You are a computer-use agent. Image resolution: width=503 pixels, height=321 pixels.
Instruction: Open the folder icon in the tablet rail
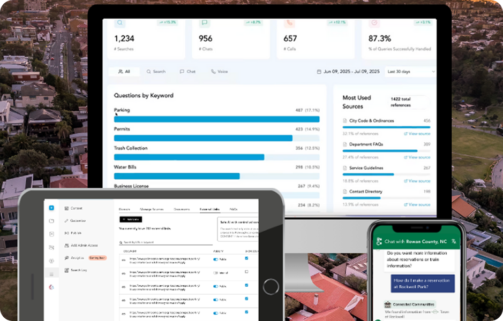tap(51, 221)
